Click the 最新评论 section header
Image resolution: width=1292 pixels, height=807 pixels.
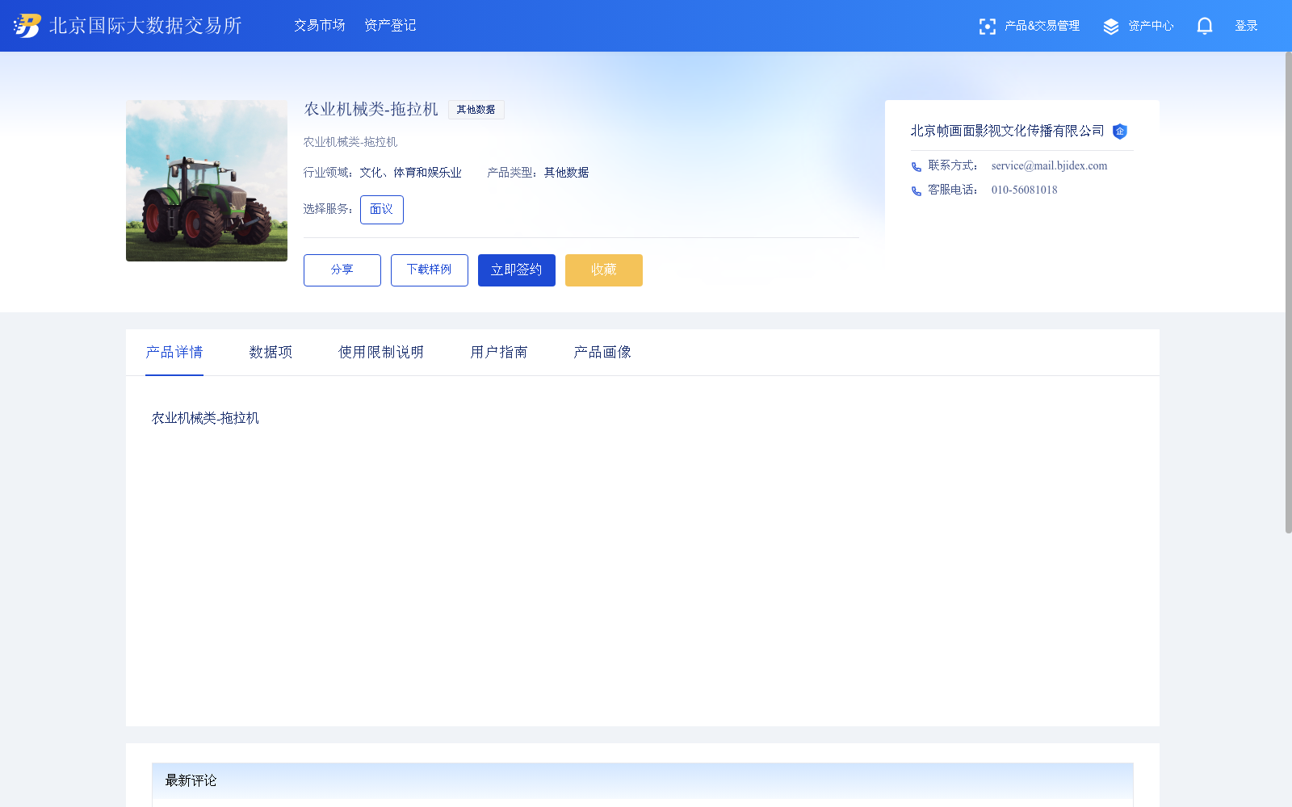[x=643, y=781]
